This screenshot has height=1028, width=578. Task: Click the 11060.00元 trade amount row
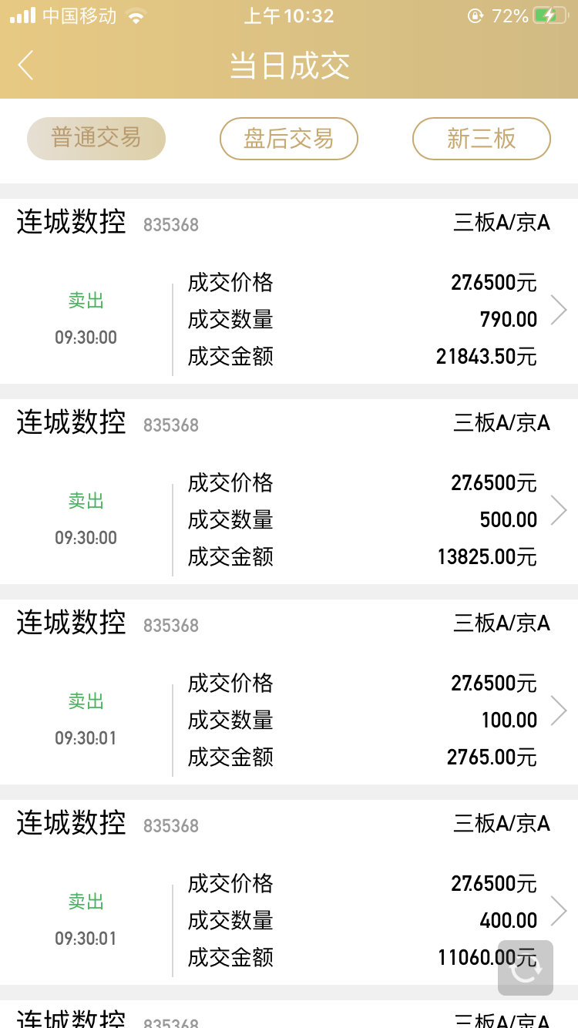coord(362,958)
